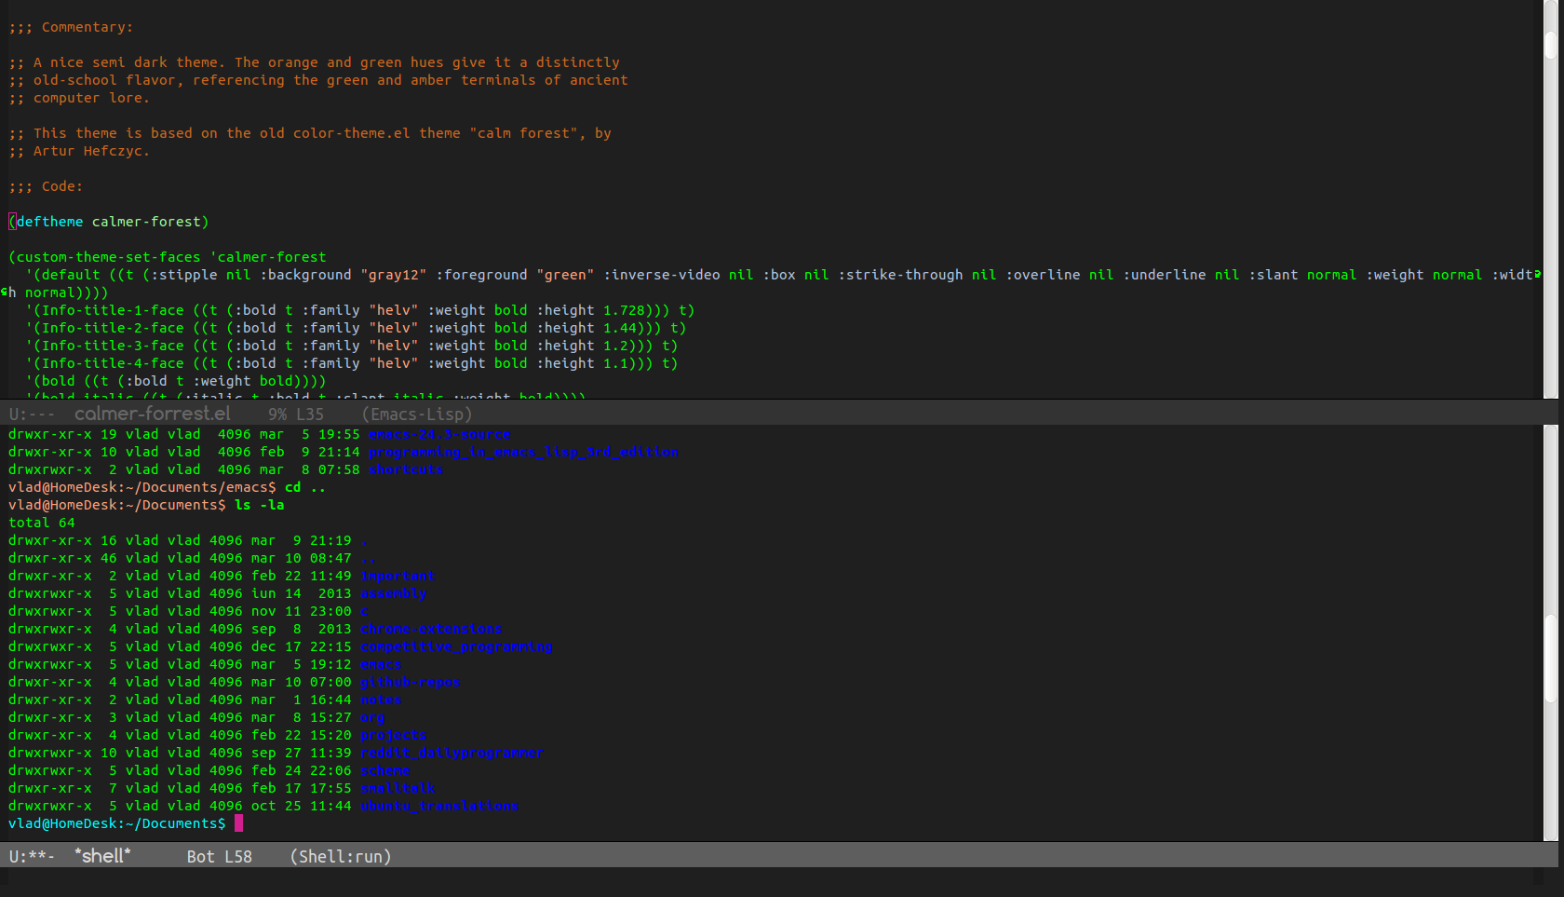Click the Emacs-Lisp major mode indicator
Image resolution: width=1564 pixels, height=897 pixels.
[x=417, y=415]
